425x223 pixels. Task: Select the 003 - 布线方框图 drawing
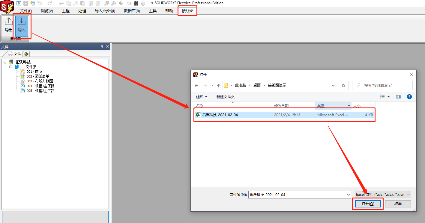click(x=40, y=81)
